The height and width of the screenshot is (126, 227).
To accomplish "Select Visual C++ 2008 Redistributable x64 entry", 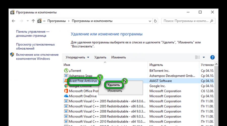I will click(107, 111).
